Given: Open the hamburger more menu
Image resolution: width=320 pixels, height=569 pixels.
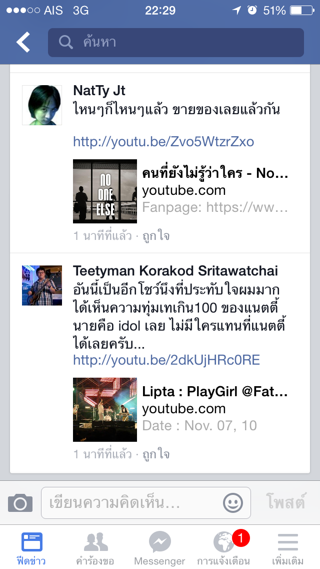Looking at the screenshot, I should (287, 549).
